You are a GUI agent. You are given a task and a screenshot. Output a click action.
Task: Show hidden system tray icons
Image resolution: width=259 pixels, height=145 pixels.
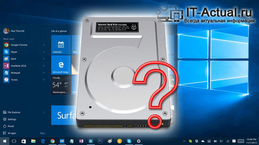[x=185, y=141]
